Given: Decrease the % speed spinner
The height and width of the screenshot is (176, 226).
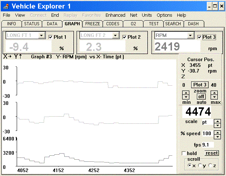Looking at the screenshot, I should [x=217, y=136].
